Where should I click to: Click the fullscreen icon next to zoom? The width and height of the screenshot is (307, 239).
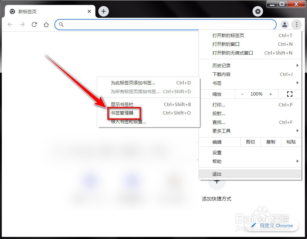tap(290, 94)
